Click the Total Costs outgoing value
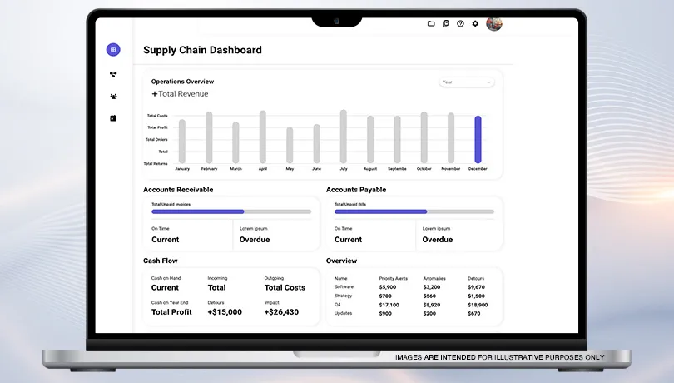674x383 pixels. point(285,288)
